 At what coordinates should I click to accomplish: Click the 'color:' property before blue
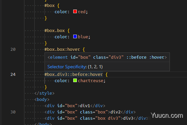(62, 37)
